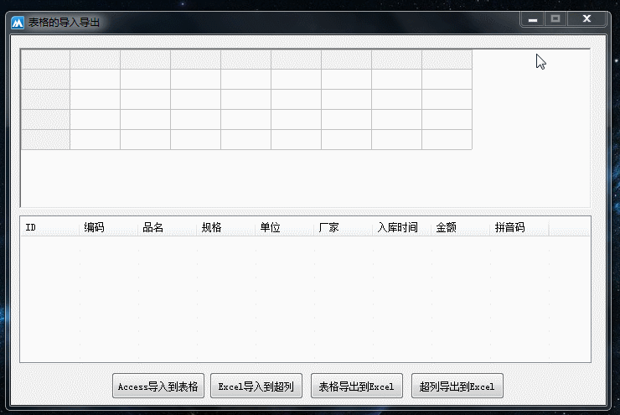Click the 金额 column header
The width and height of the screenshot is (620, 415).
click(460, 227)
